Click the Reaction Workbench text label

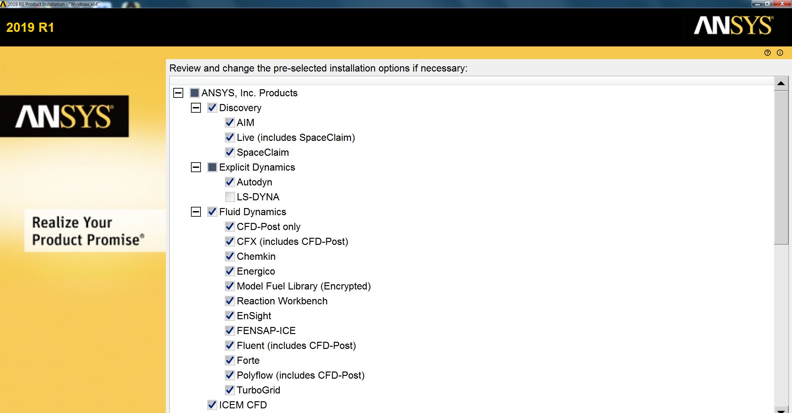click(282, 301)
